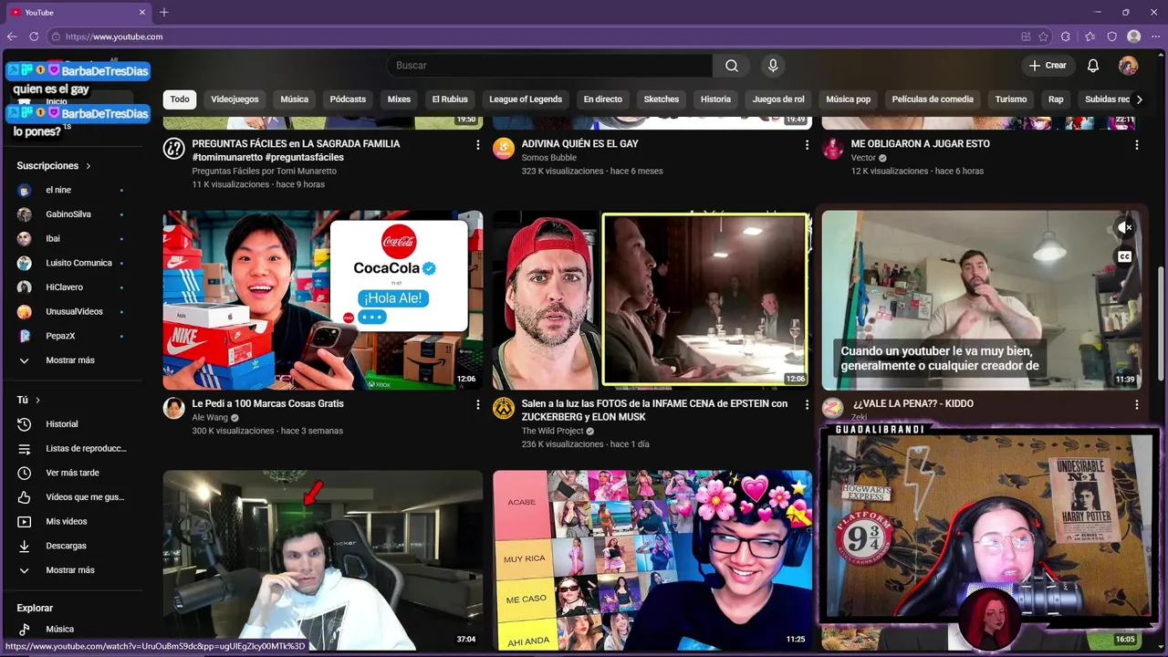This screenshot has height=657, width=1168.
Task: Bookmark this page with star icon
Action: tap(1044, 36)
